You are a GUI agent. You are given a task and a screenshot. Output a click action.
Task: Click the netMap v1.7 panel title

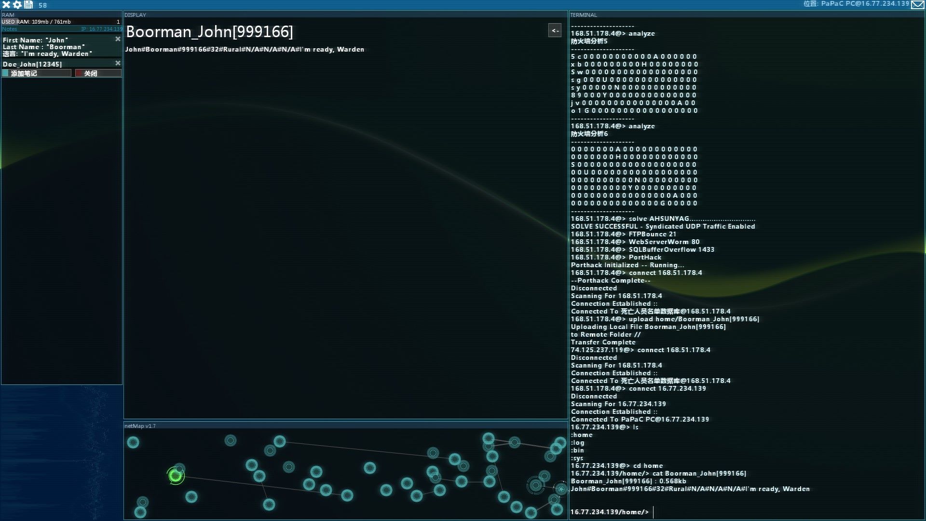click(x=140, y=426)
